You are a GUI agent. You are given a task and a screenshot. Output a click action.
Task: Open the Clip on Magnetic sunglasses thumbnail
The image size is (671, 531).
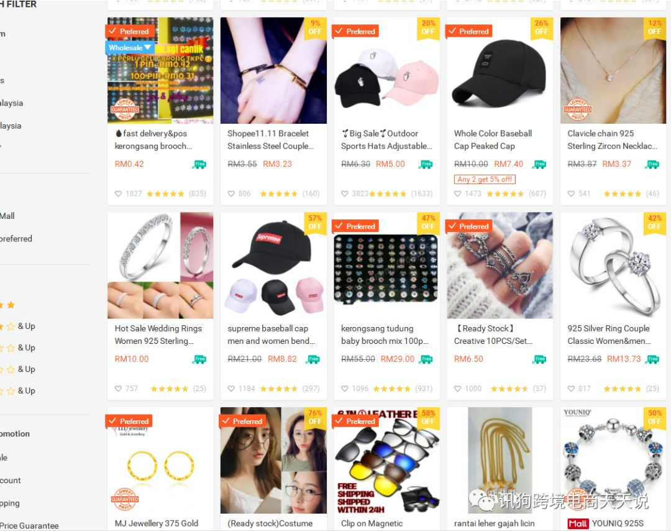click(x=386, y=460)
